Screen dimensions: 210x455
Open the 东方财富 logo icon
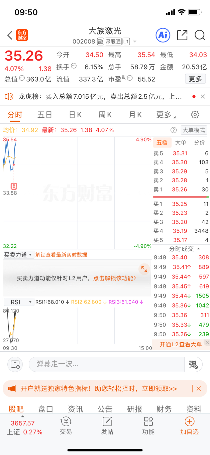22,35
